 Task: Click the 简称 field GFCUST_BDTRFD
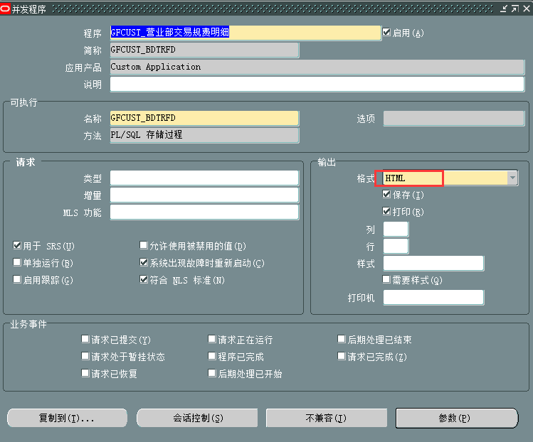(x=205, y=50)
